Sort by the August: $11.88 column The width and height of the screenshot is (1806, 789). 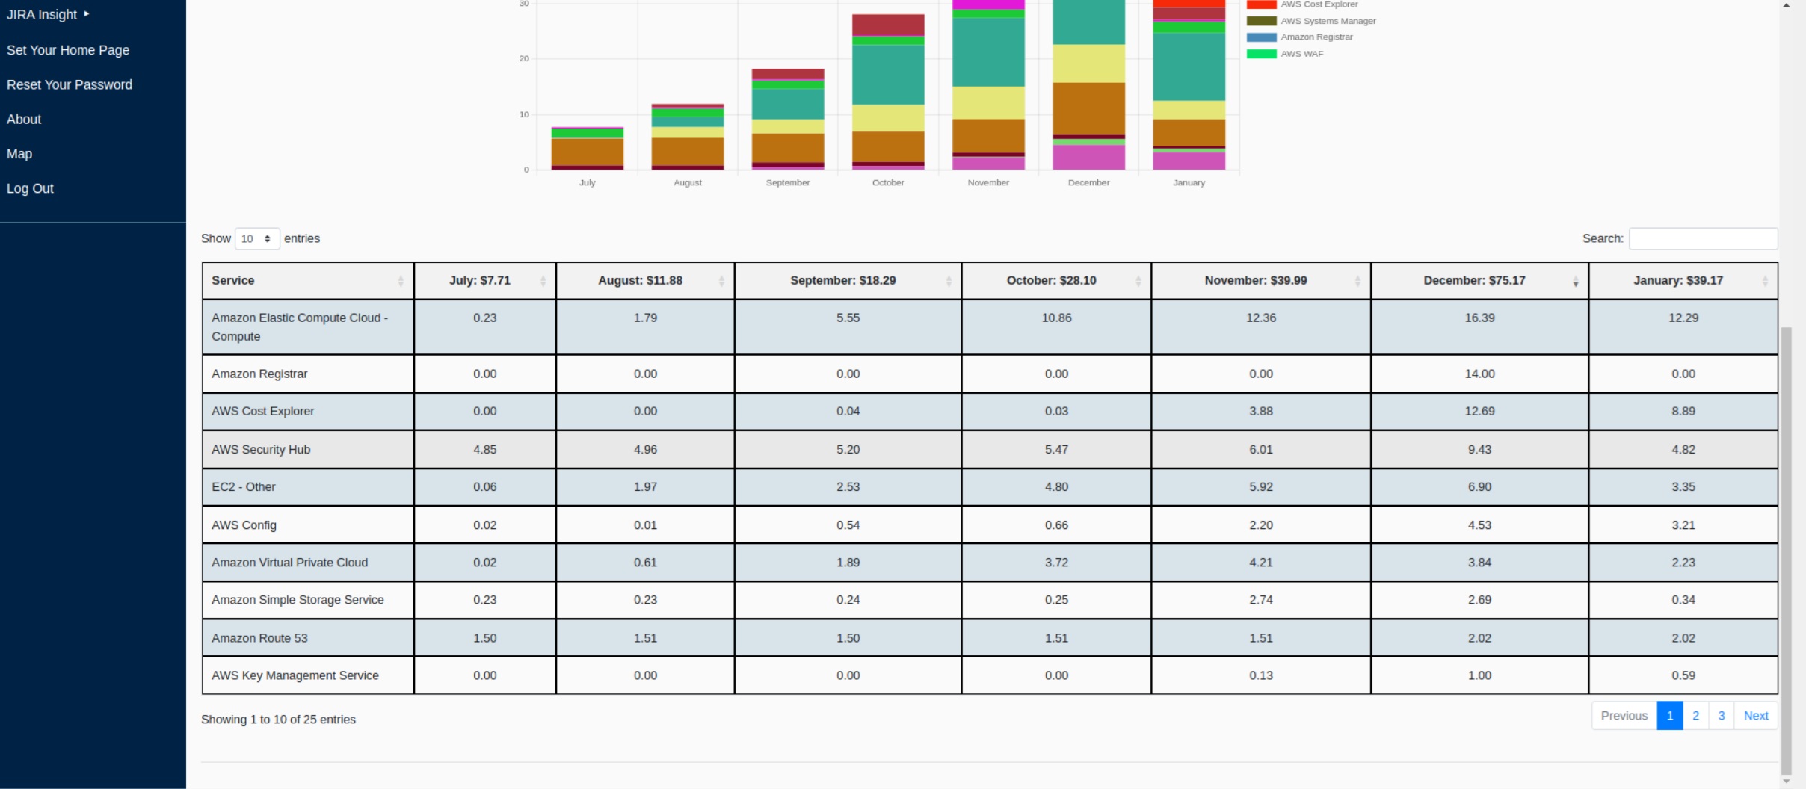click(x=645, y=281)
